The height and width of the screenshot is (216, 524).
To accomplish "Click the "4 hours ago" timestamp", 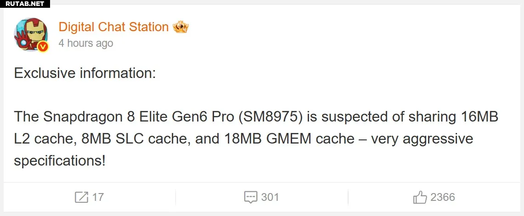I will tap(86, 44).
